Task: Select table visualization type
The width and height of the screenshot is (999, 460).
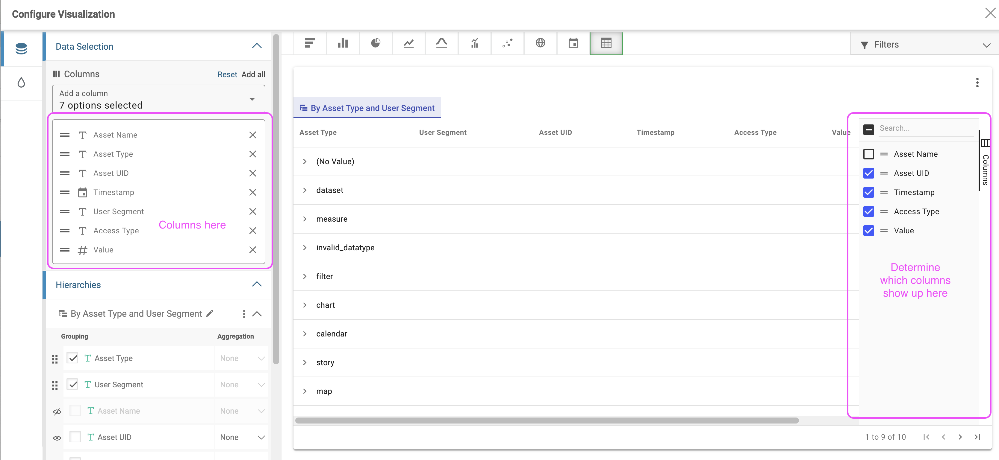Action: [606, 43]
